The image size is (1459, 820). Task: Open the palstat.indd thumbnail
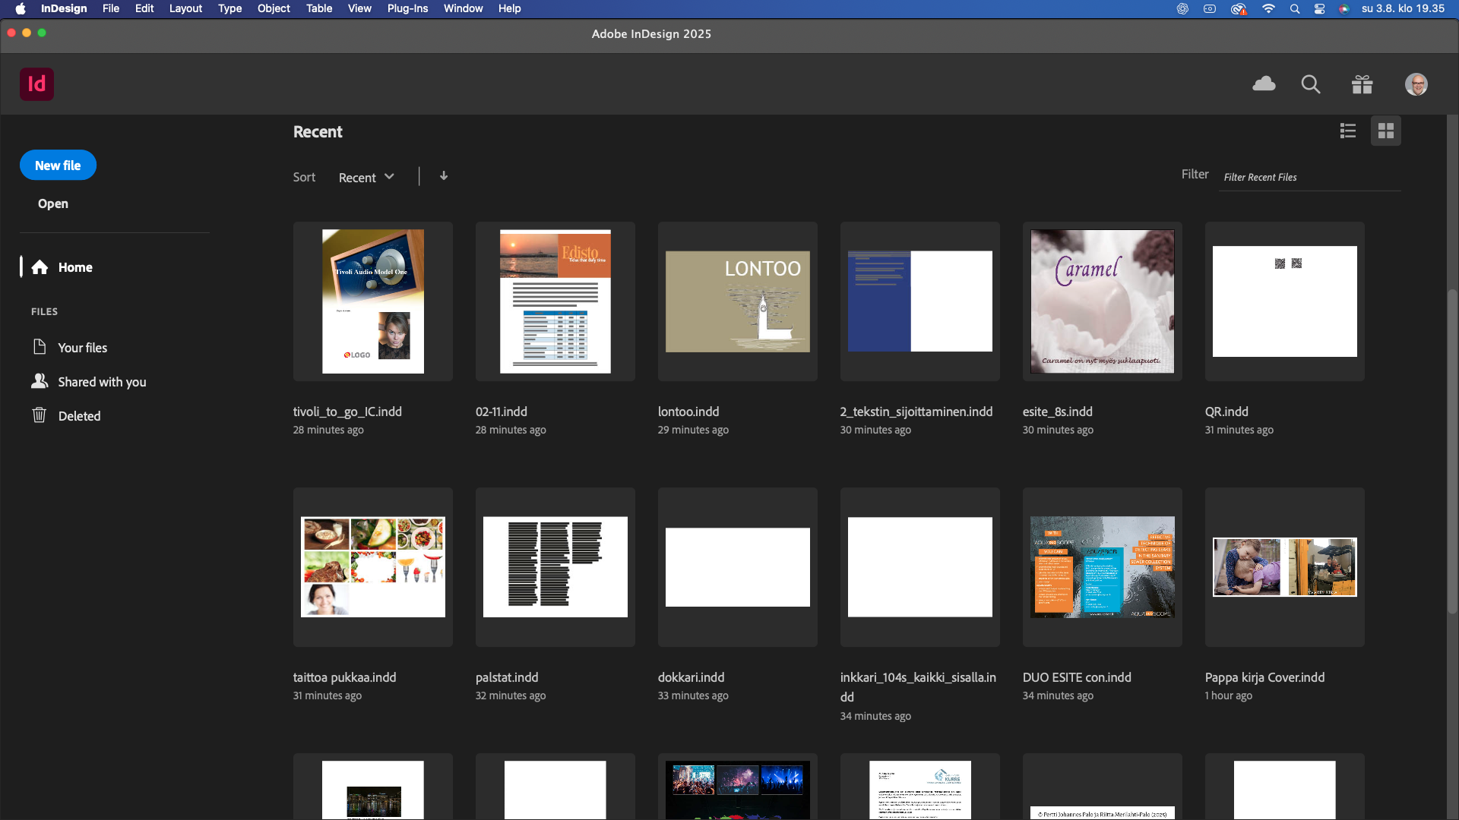point(555,567)
